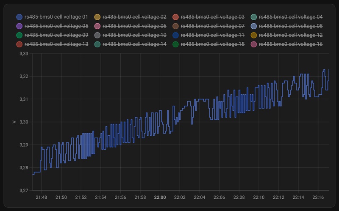Click the 22:16 time axis label
The height and width of the screenshot is (211, 339).
coord(318,197)
